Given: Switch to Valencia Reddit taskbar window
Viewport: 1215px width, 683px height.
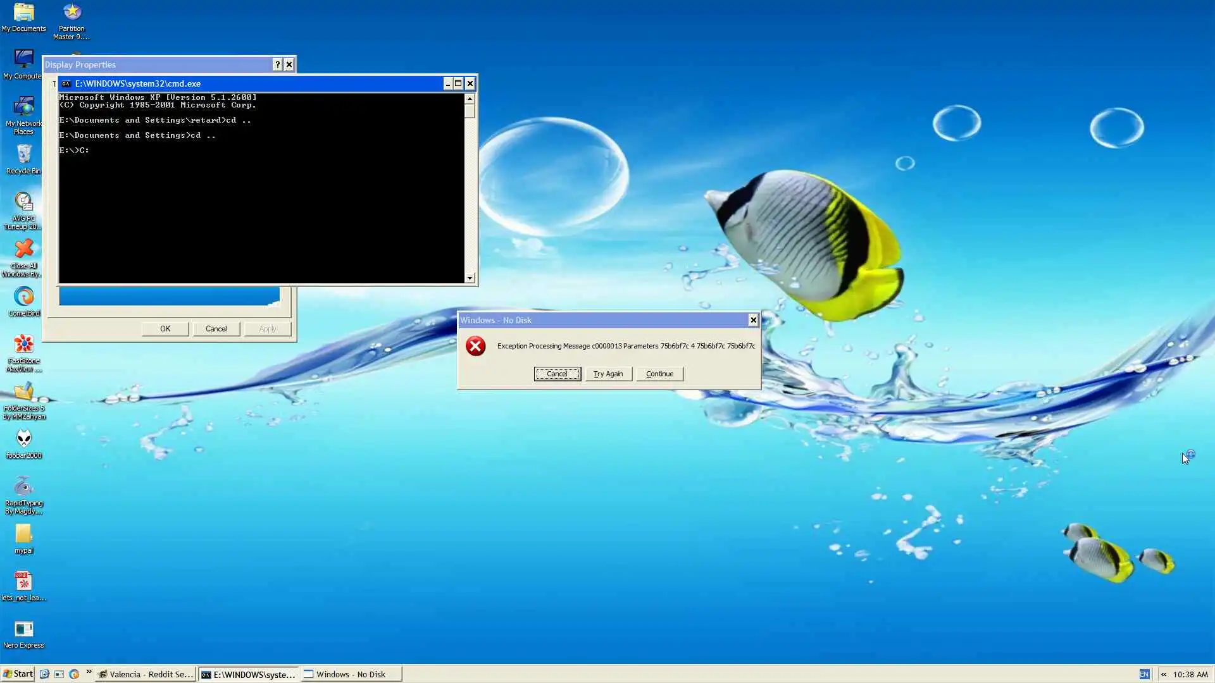Looking at the screenshot, I should (146, 674).
